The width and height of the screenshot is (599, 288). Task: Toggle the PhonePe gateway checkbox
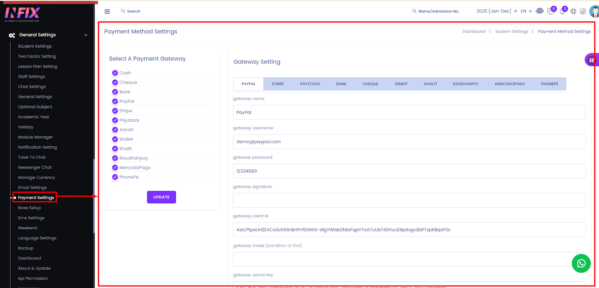pyautogui.click(x=115, y=177)
